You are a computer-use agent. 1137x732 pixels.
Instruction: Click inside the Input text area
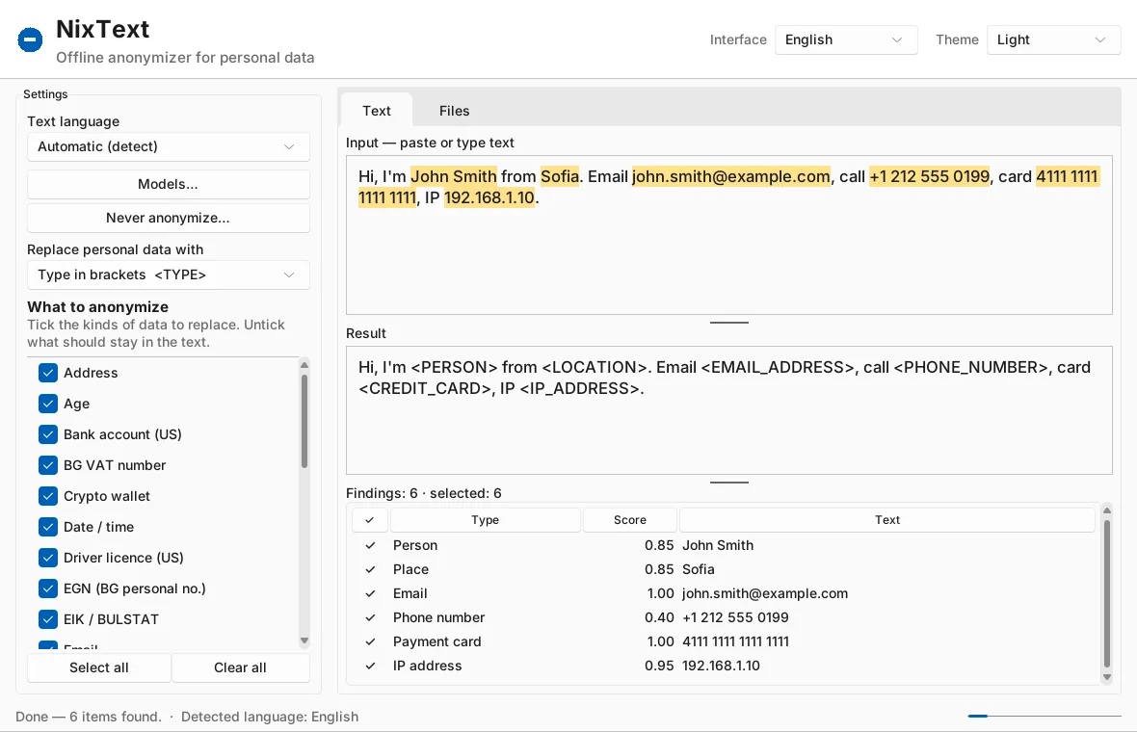pos(728,235)
